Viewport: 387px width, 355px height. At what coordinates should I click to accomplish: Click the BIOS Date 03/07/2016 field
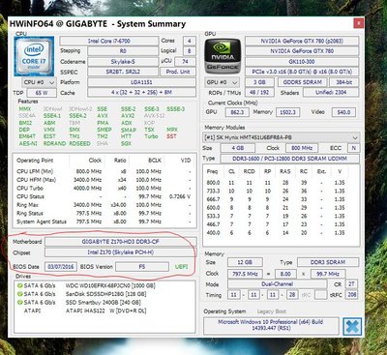[x=61, y=267]
